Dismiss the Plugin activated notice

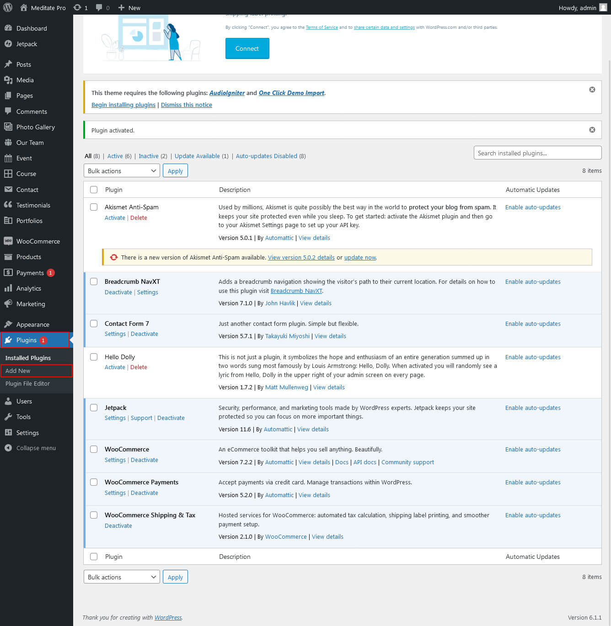point(592,130)
